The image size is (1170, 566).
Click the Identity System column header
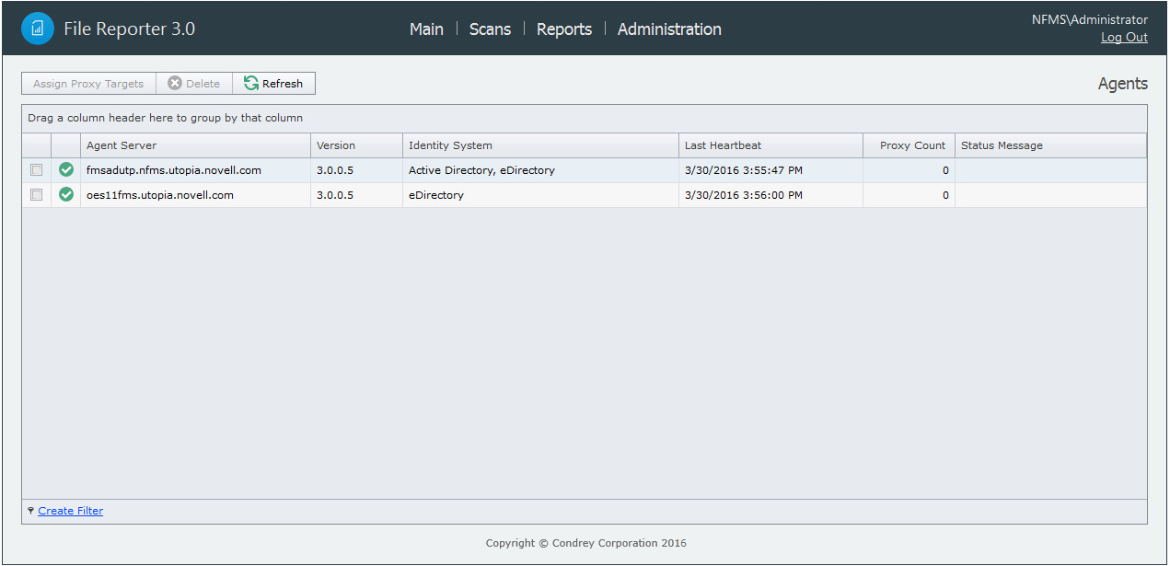pyautogui.click(x=450, y=145)
